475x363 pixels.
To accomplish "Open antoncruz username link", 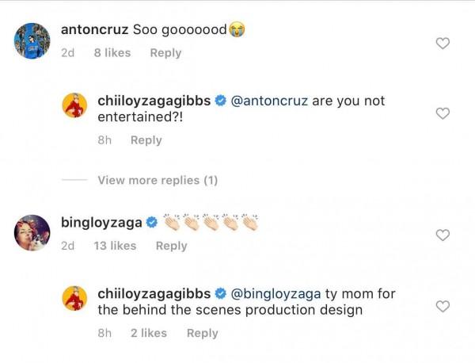I will 94,29.
